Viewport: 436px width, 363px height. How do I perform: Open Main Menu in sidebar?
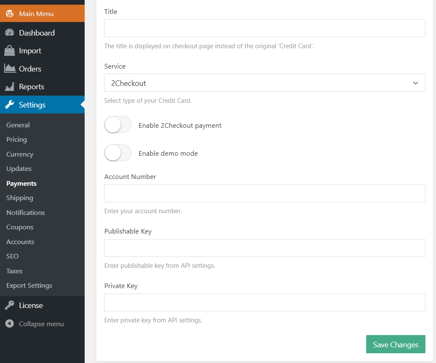pyautogui.click(x=42, y=14)
